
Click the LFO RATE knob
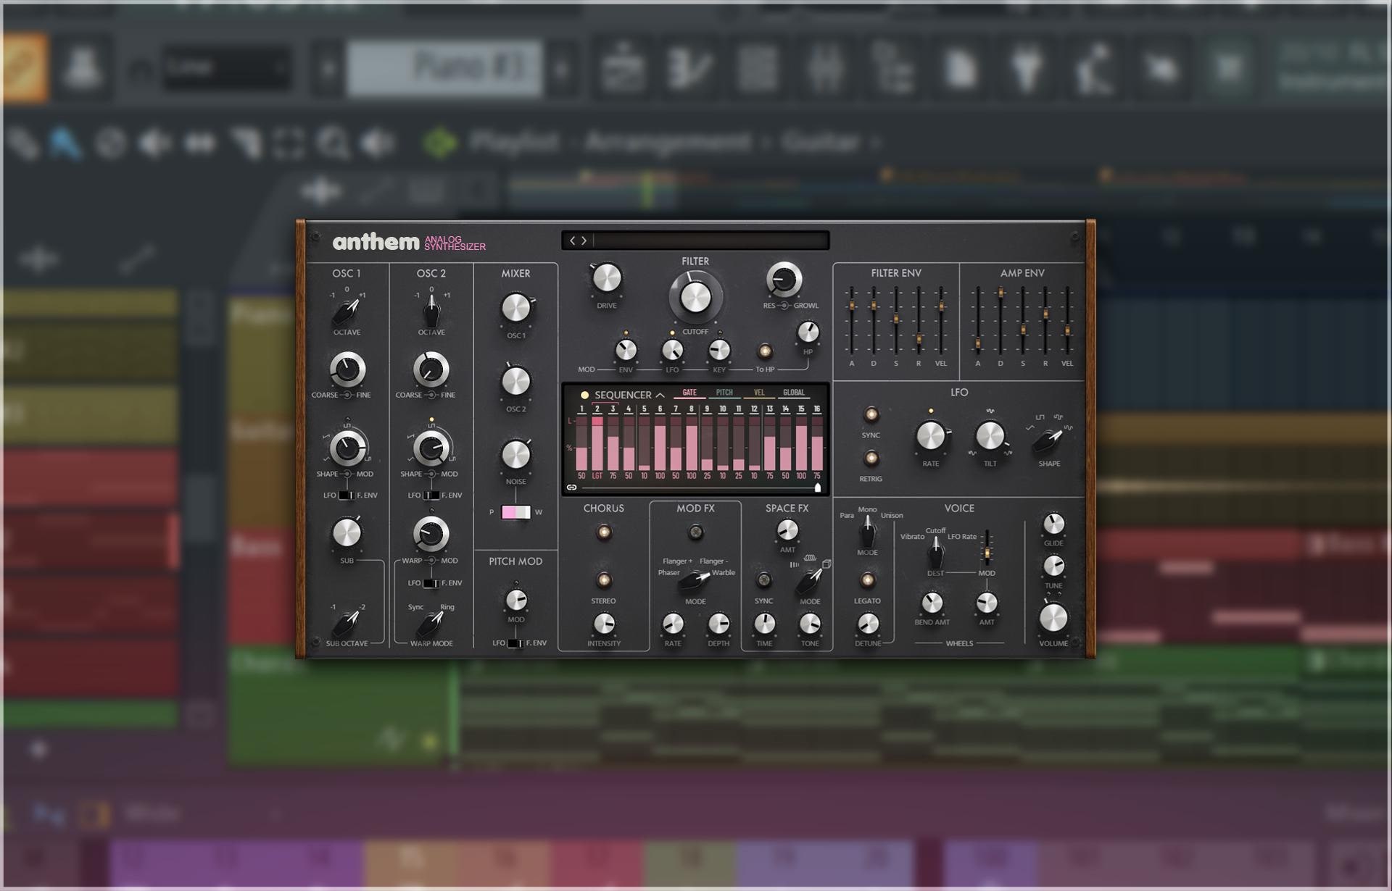pyautogui.click(x=931, y=436)
